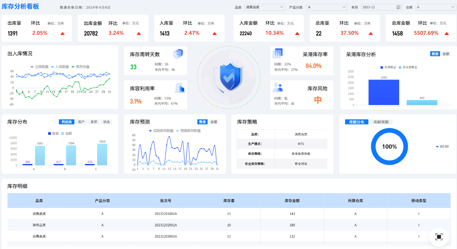
Task: Open the 品类 dropdown showing 消费品类
Action: coord(264,7)
